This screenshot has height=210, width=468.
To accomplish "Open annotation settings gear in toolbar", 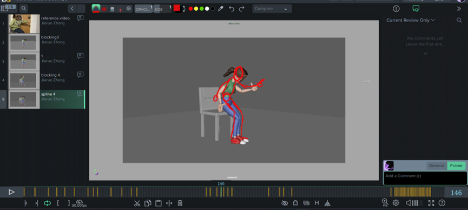I will [x=129, y=9].
